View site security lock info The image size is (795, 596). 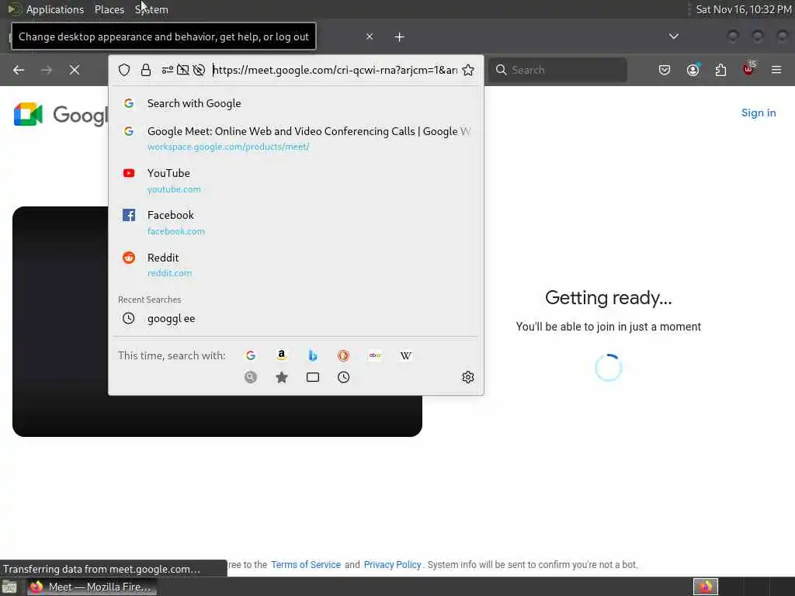(x=146, y=70)
